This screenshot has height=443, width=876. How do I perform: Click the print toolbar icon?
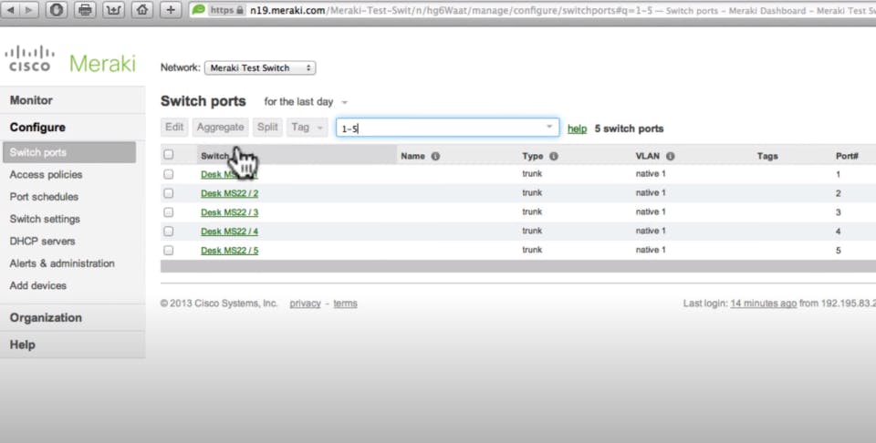[x=85, y=9]
